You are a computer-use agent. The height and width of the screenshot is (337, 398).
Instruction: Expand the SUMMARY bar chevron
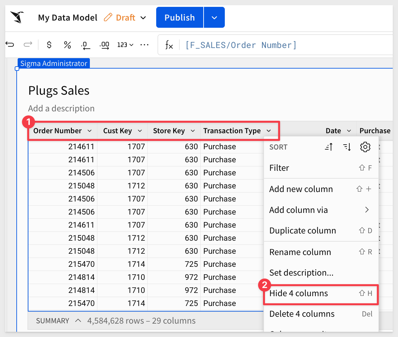(x=78, y=321)
